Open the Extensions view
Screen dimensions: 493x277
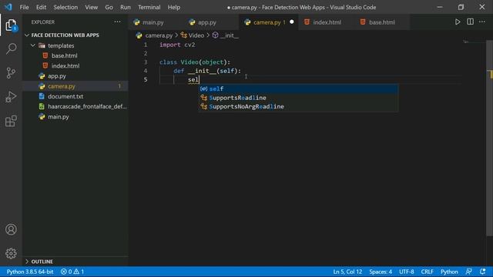pyautogui.click(x=11, y=121)
